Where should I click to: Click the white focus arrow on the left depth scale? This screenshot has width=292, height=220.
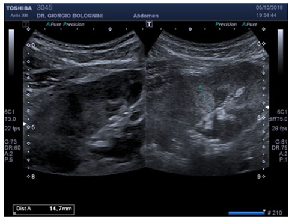click(x=25, y=124)
